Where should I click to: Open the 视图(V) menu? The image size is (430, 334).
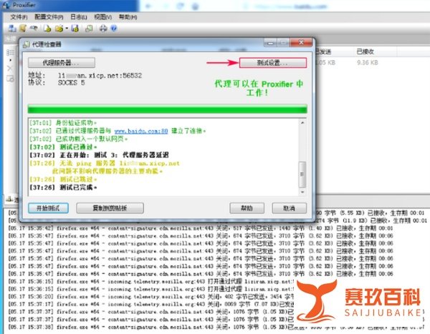[102, 17]
